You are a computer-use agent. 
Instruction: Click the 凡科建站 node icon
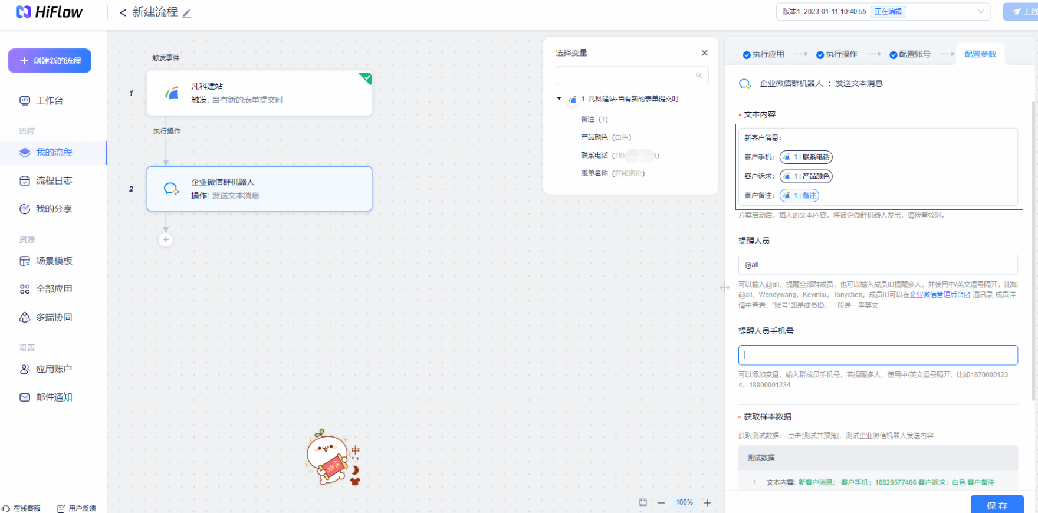tap(172, 93)
